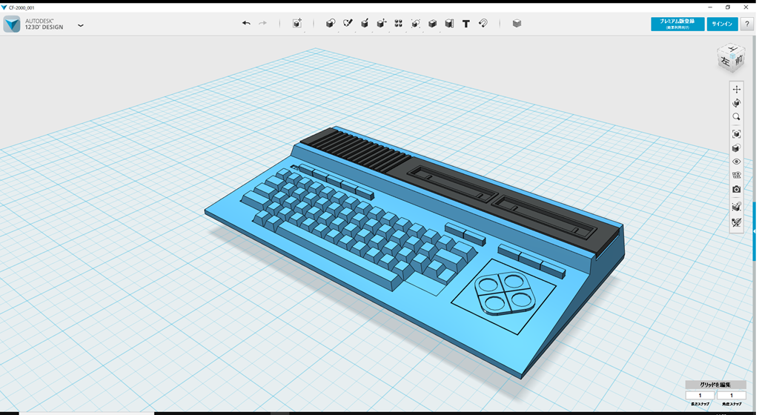
Task: Select the Sketch pencil tool
Action: pyautogui.click(x=348, y=24)
